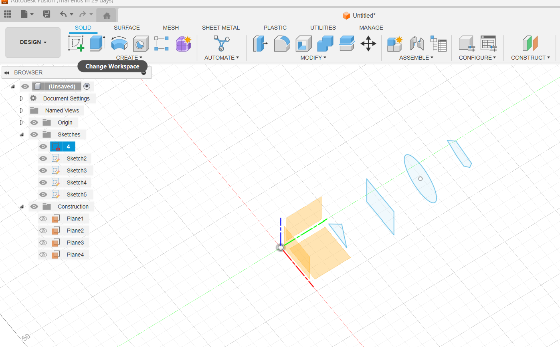This screenshot has width=560, height=347.
Task: Collapse the Construction folder
Action: (22, 207)
